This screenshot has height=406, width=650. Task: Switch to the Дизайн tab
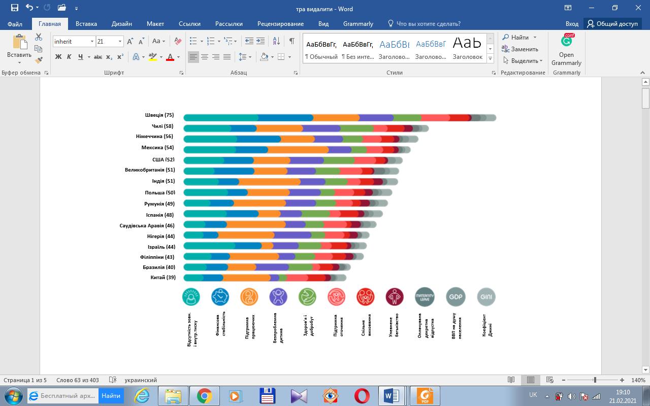pyautogui.click(x=122, y=24)
